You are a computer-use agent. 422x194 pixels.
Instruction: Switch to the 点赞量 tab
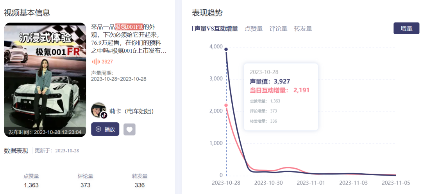(x=254, y=28)
